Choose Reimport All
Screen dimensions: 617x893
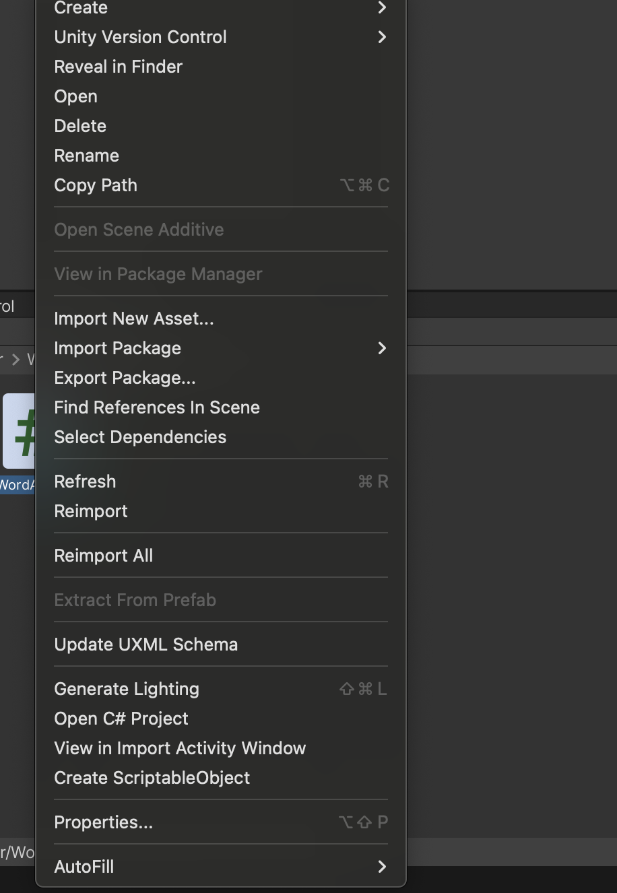tap(103, 556)
